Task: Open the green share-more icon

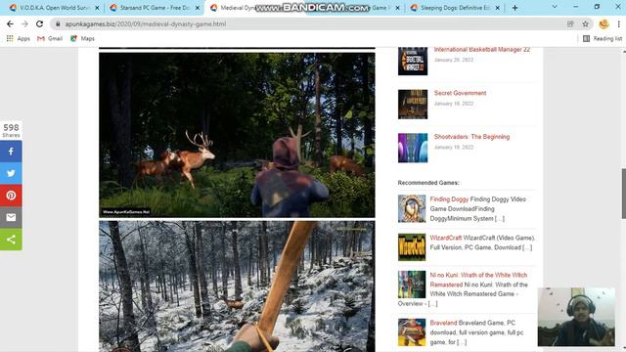Action: coord(11,239)
